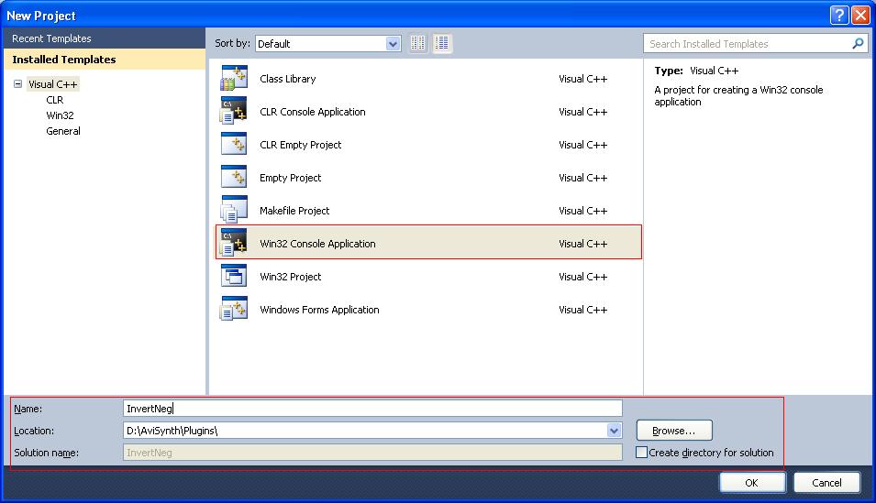This screenshot has width=876, height=503.
Task: Click the Visual C++ label on the Windows Forms Application row
Action: (x=582, y=310)
